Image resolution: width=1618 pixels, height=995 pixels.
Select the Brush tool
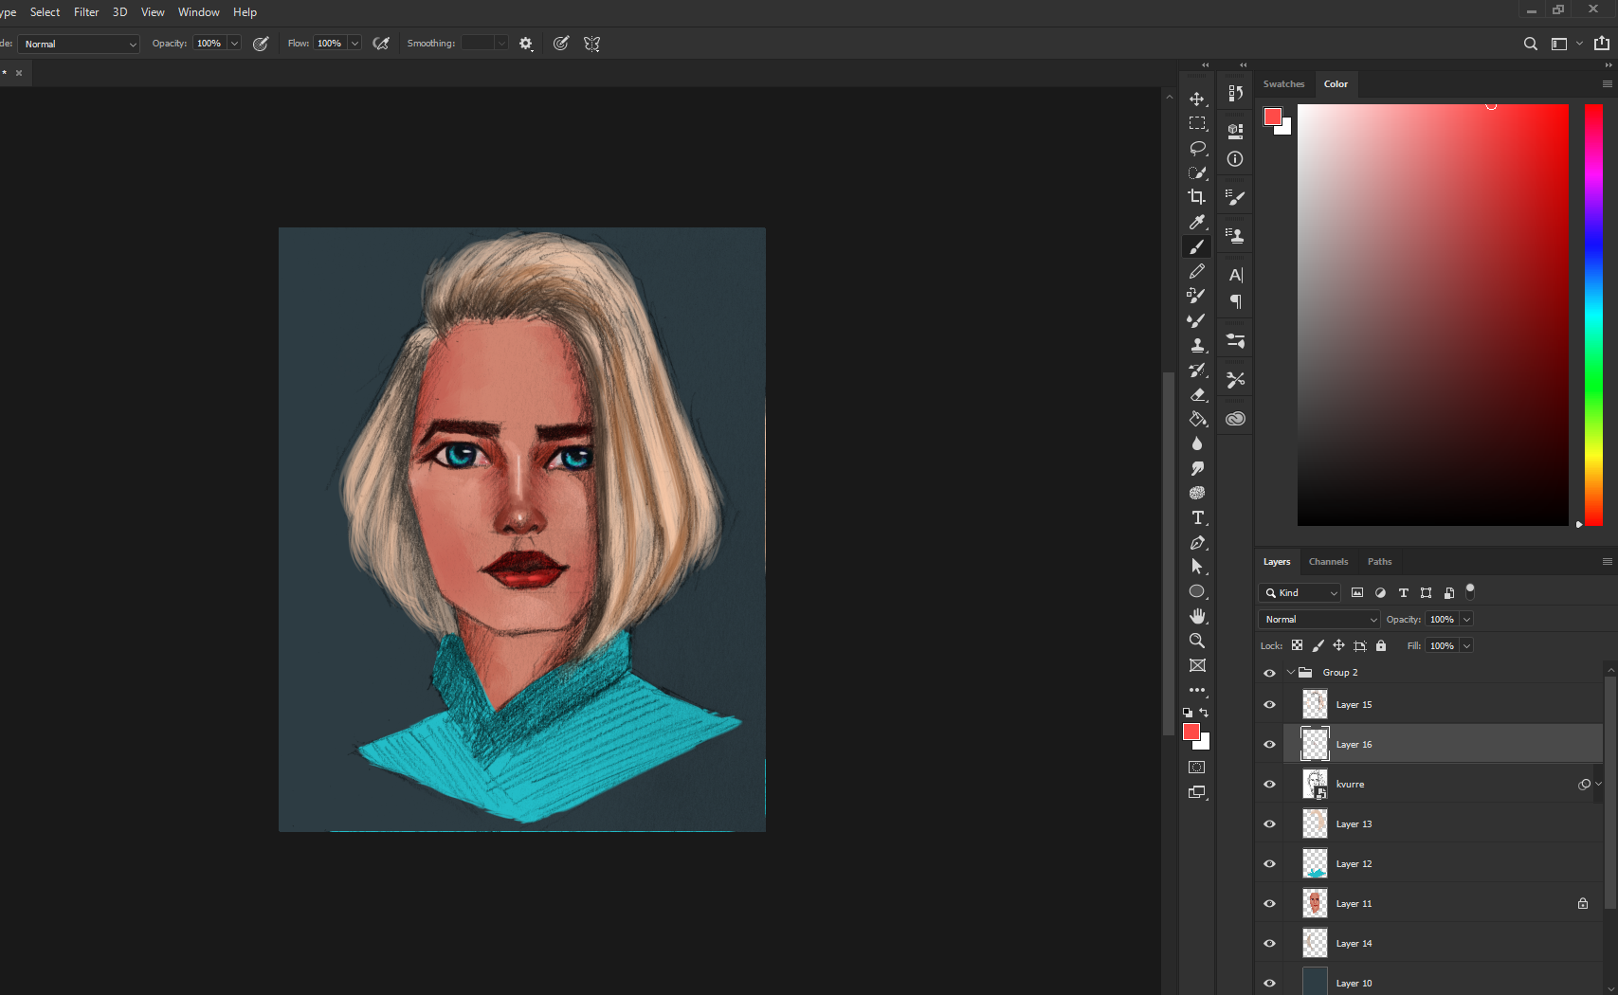pos(1197,246)
